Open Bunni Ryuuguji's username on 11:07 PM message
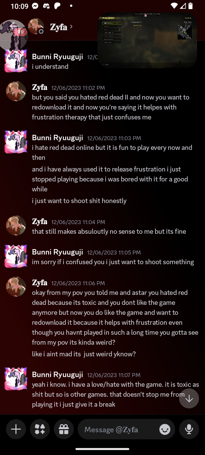Image resolution: width=205 pixels, height=455 pixels. (x=58, y=375)
